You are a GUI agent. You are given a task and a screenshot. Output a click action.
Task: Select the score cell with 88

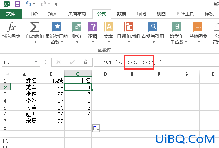pyautogui.click(x=51, y=94)
